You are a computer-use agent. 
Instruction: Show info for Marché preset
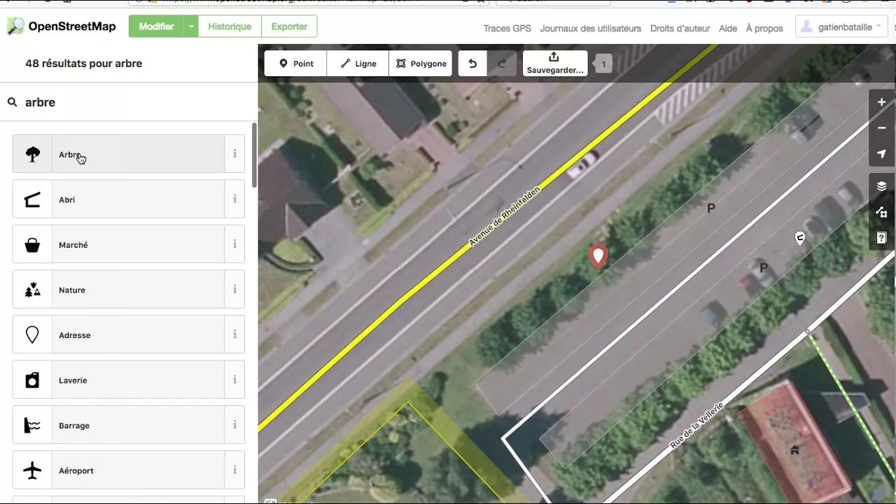234,244
